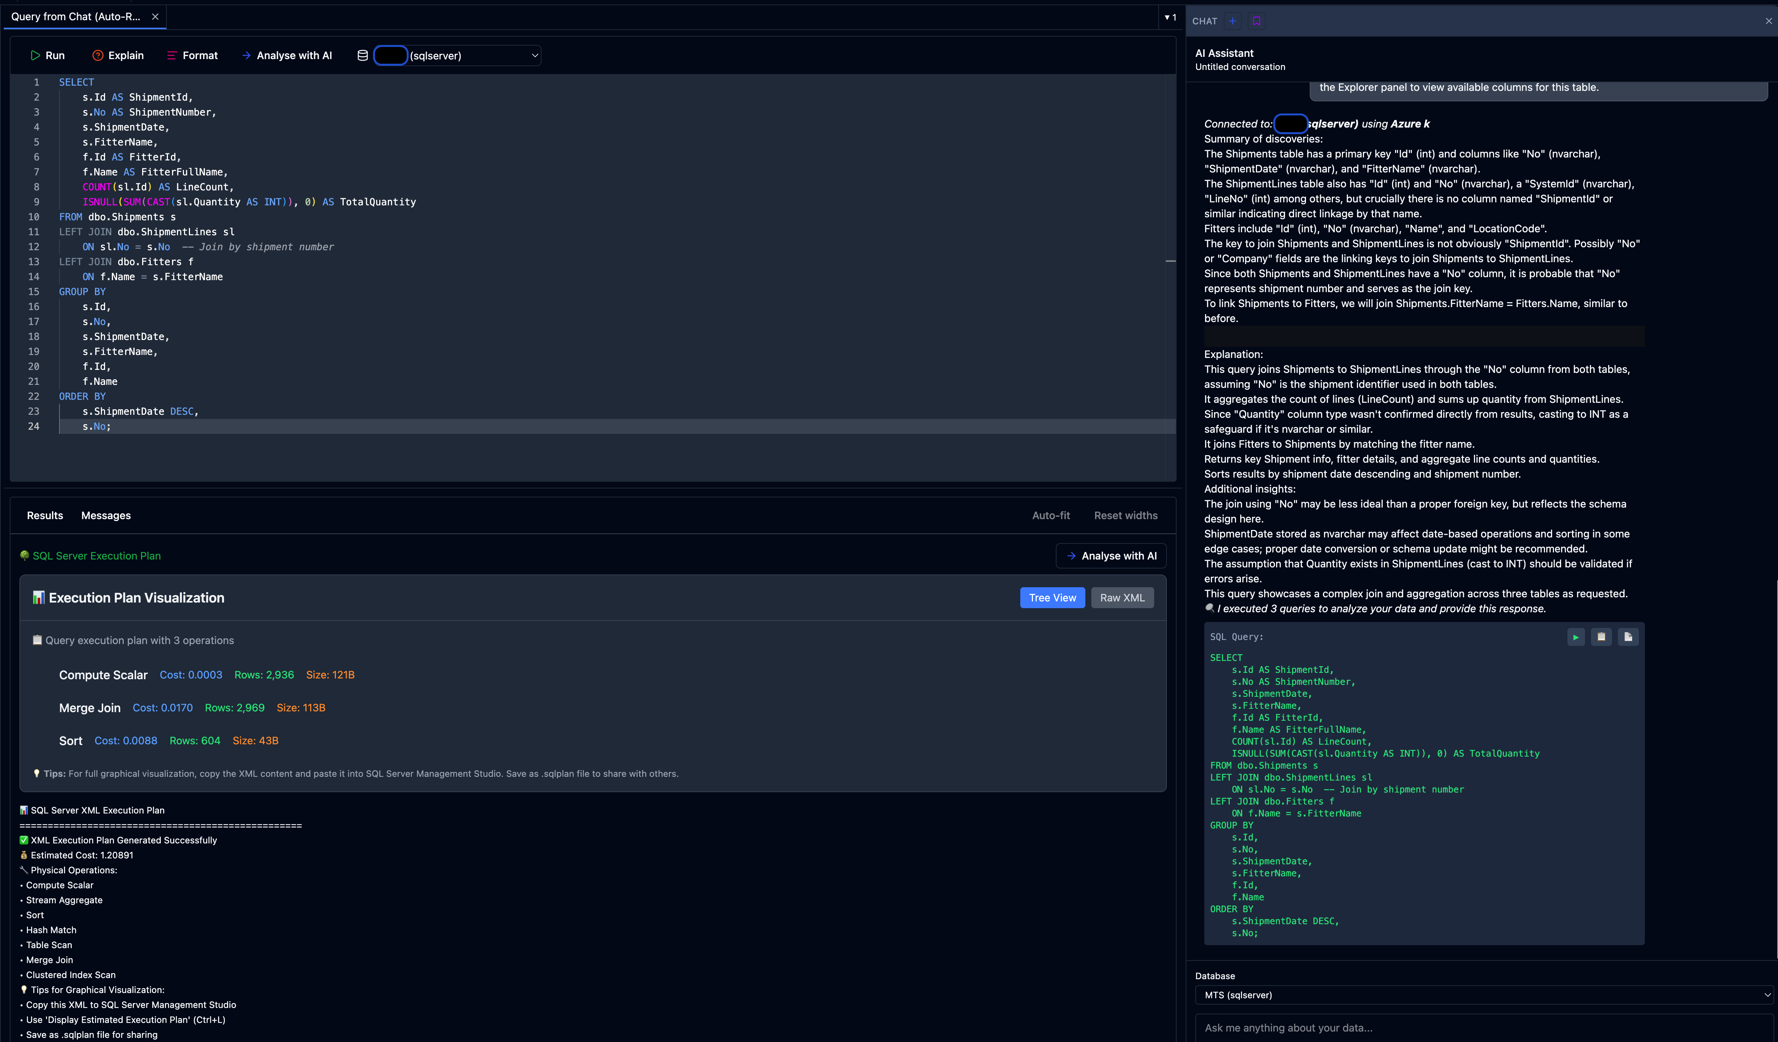
Task: Start a new chat with plus icon
Action: (1233, 21)
